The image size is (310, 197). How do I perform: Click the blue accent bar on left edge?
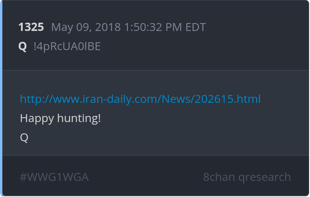click(1, 98)
